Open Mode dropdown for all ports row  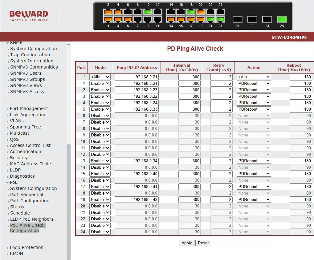pos(100,77)
